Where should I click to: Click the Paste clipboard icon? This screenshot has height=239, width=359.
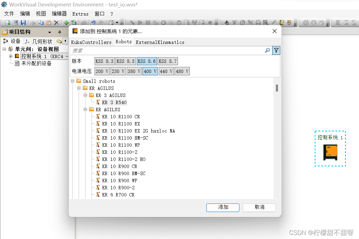pos(49,23)
